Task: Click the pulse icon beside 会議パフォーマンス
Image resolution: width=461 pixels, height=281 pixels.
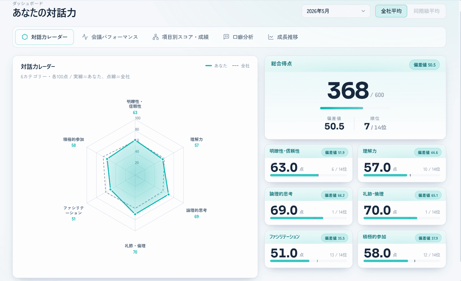Action: click(x=85, y=37)
